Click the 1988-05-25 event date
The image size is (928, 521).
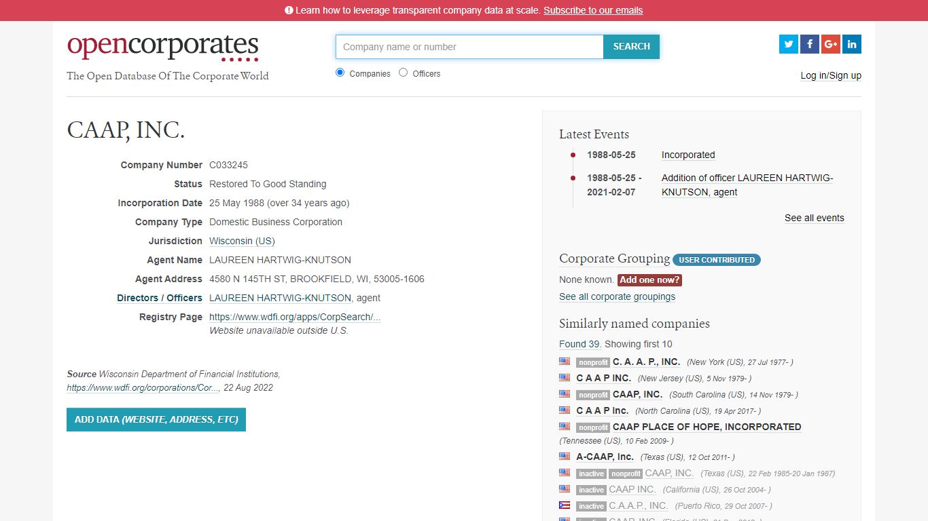click(x=611, y=155)
